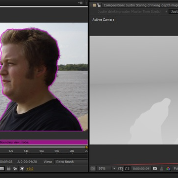The height and width of the screenshot is (178, 178).
Task: Take a snapshot with the camera icon
Action: 155,169
